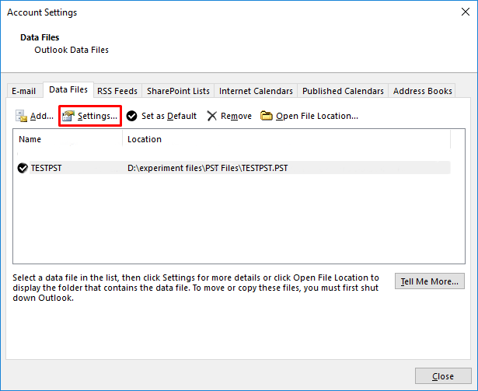478x391 pixels.
Task: Click the Open File Location folder icon
Action: point(266,116)
